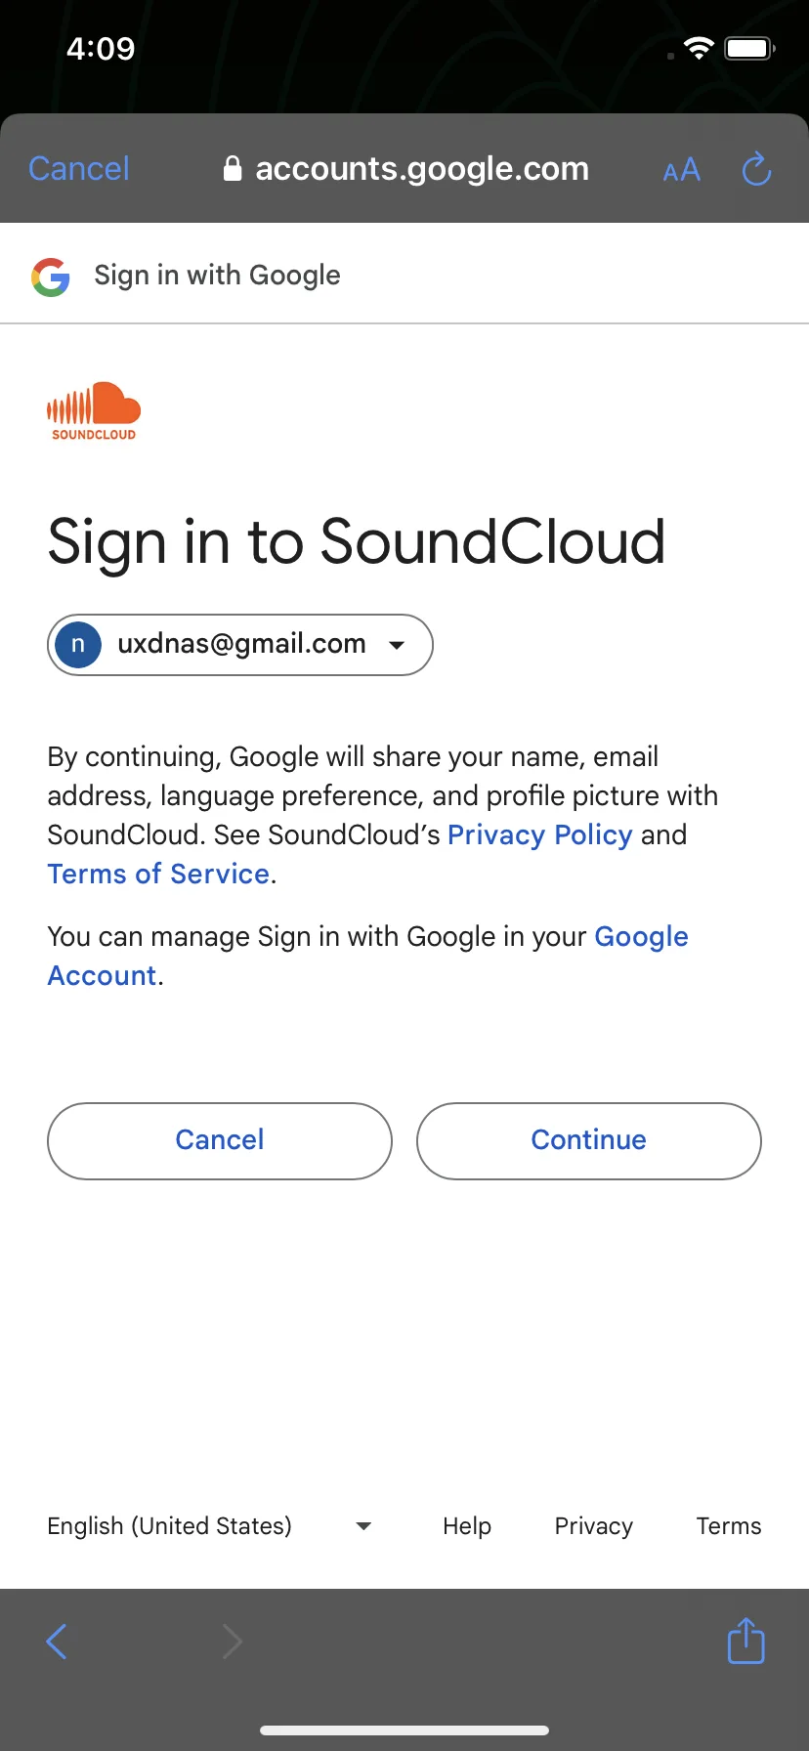Tap the Google G logo
This screenshot has height=1751, width=809.
[x=51, y=277]
